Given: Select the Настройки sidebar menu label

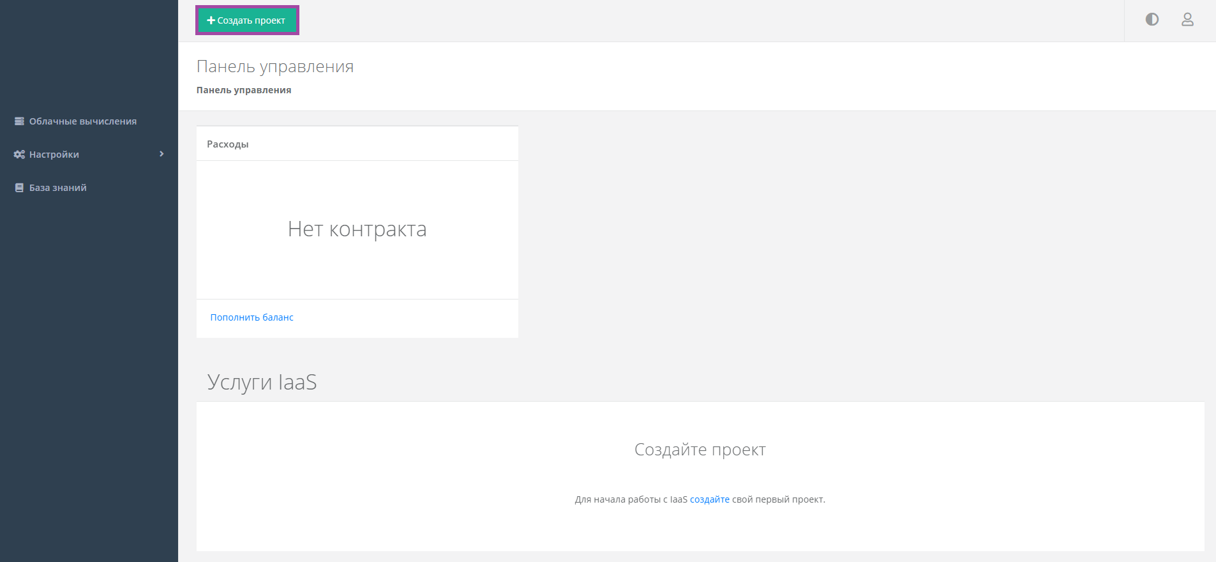Looking at the screenshot, I should tap(54, 155).
